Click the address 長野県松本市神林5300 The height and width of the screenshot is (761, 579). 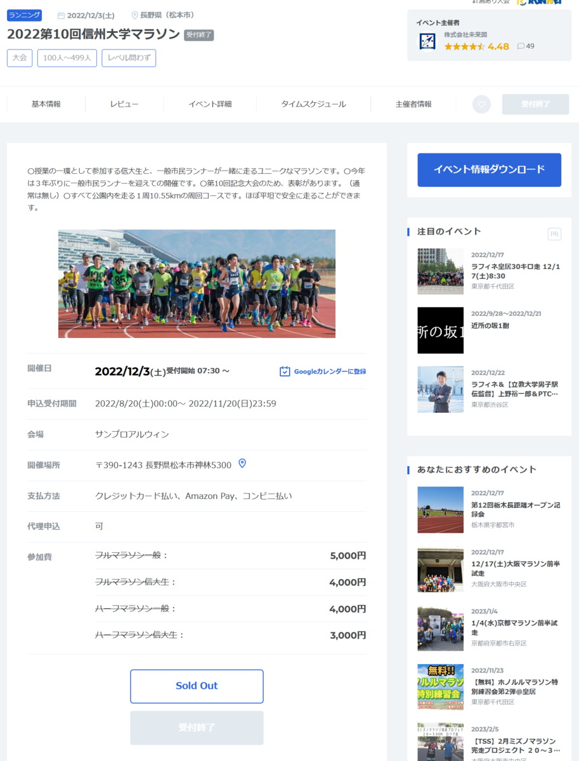coord(188,465)
